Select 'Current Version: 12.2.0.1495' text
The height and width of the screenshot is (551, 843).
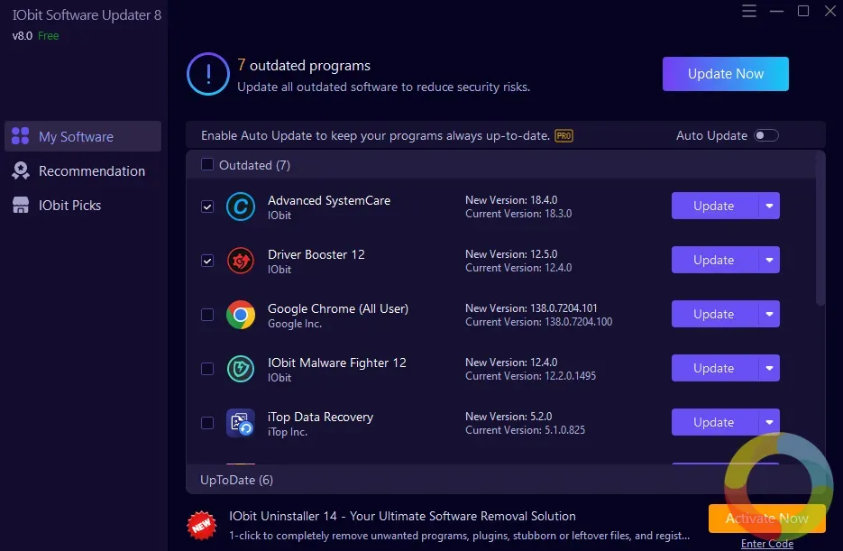[x=531, y=376]
